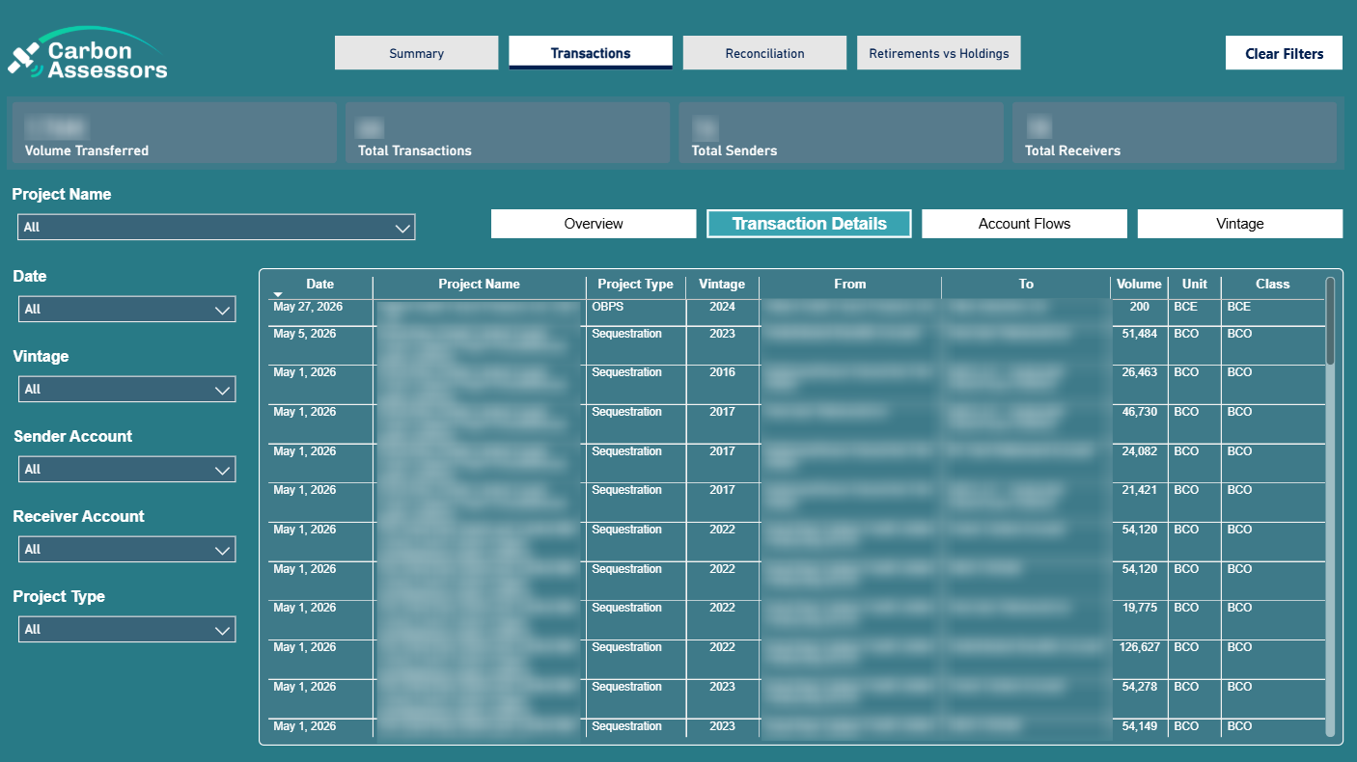The height and width of the screenshot is (762, 1357).
Task: Select the Transaction Details view
Action: (809, 224)
